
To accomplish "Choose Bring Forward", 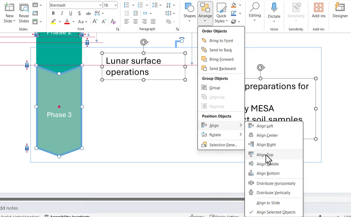I will pyautogui.click(x=221, y=59).
